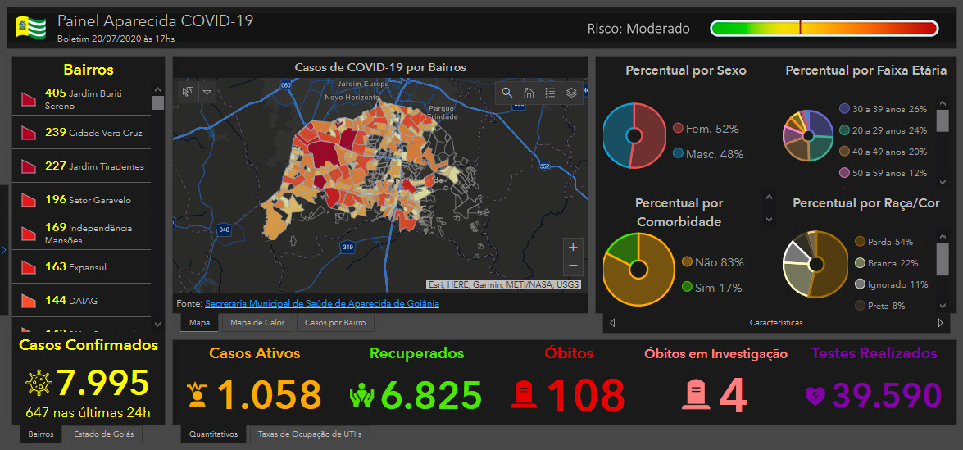
Task: Zoom in on the map with plus button
Action: 572,247
